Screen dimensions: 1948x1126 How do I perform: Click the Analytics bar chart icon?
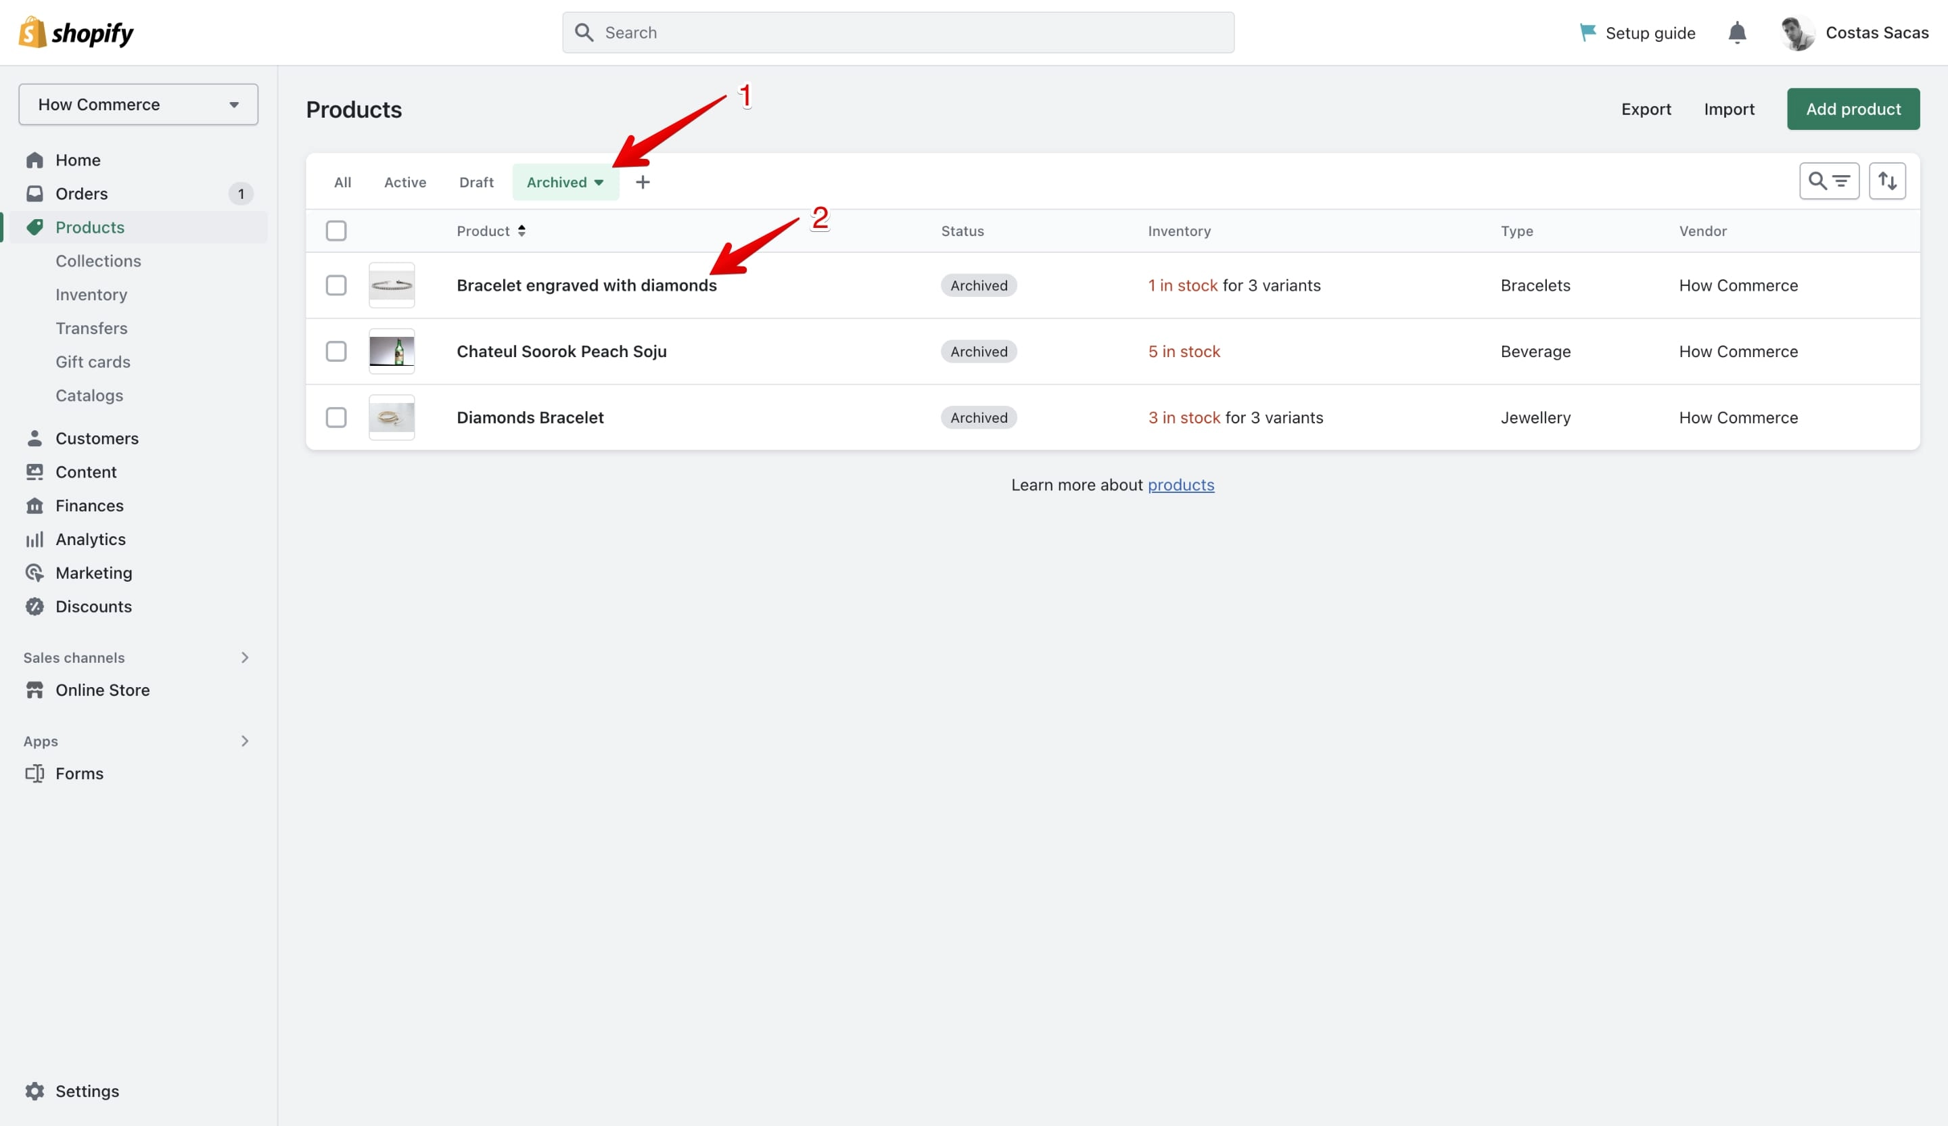tap(34, 540)
